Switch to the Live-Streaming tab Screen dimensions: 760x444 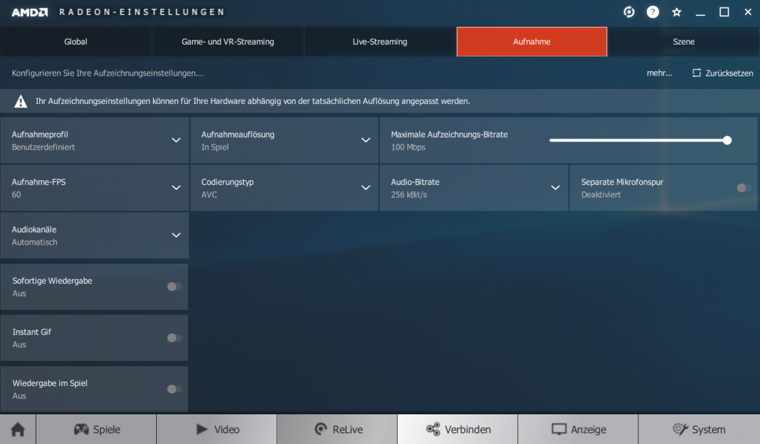tap(380, 42)
